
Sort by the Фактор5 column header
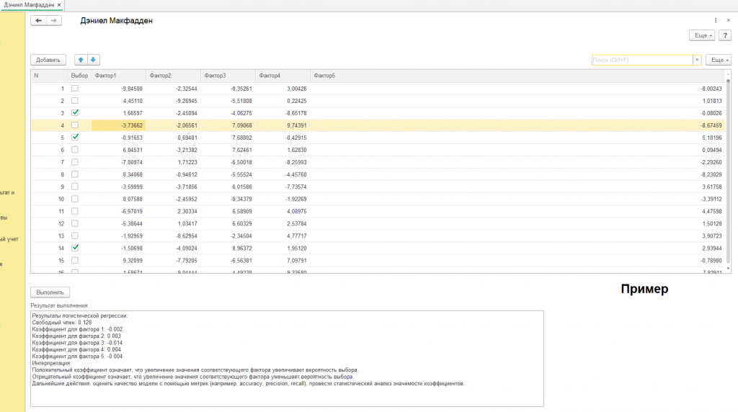click(517, 75)
